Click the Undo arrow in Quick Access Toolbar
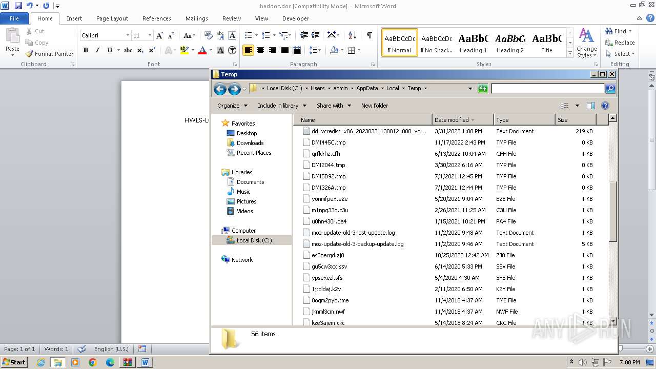Screen dimensions: 656x369 pos(29,6)
